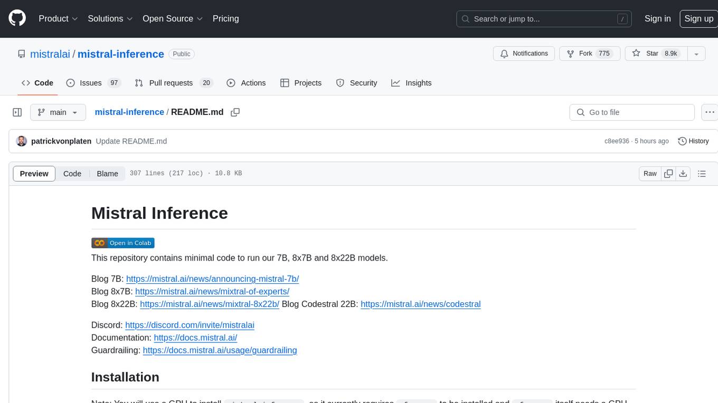Click the Notifications bell button
Screen dimensions: 718x403
(524, 54)
